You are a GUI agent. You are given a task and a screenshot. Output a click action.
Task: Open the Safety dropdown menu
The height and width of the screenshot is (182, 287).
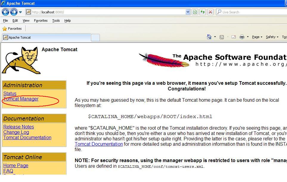[272, 37]
